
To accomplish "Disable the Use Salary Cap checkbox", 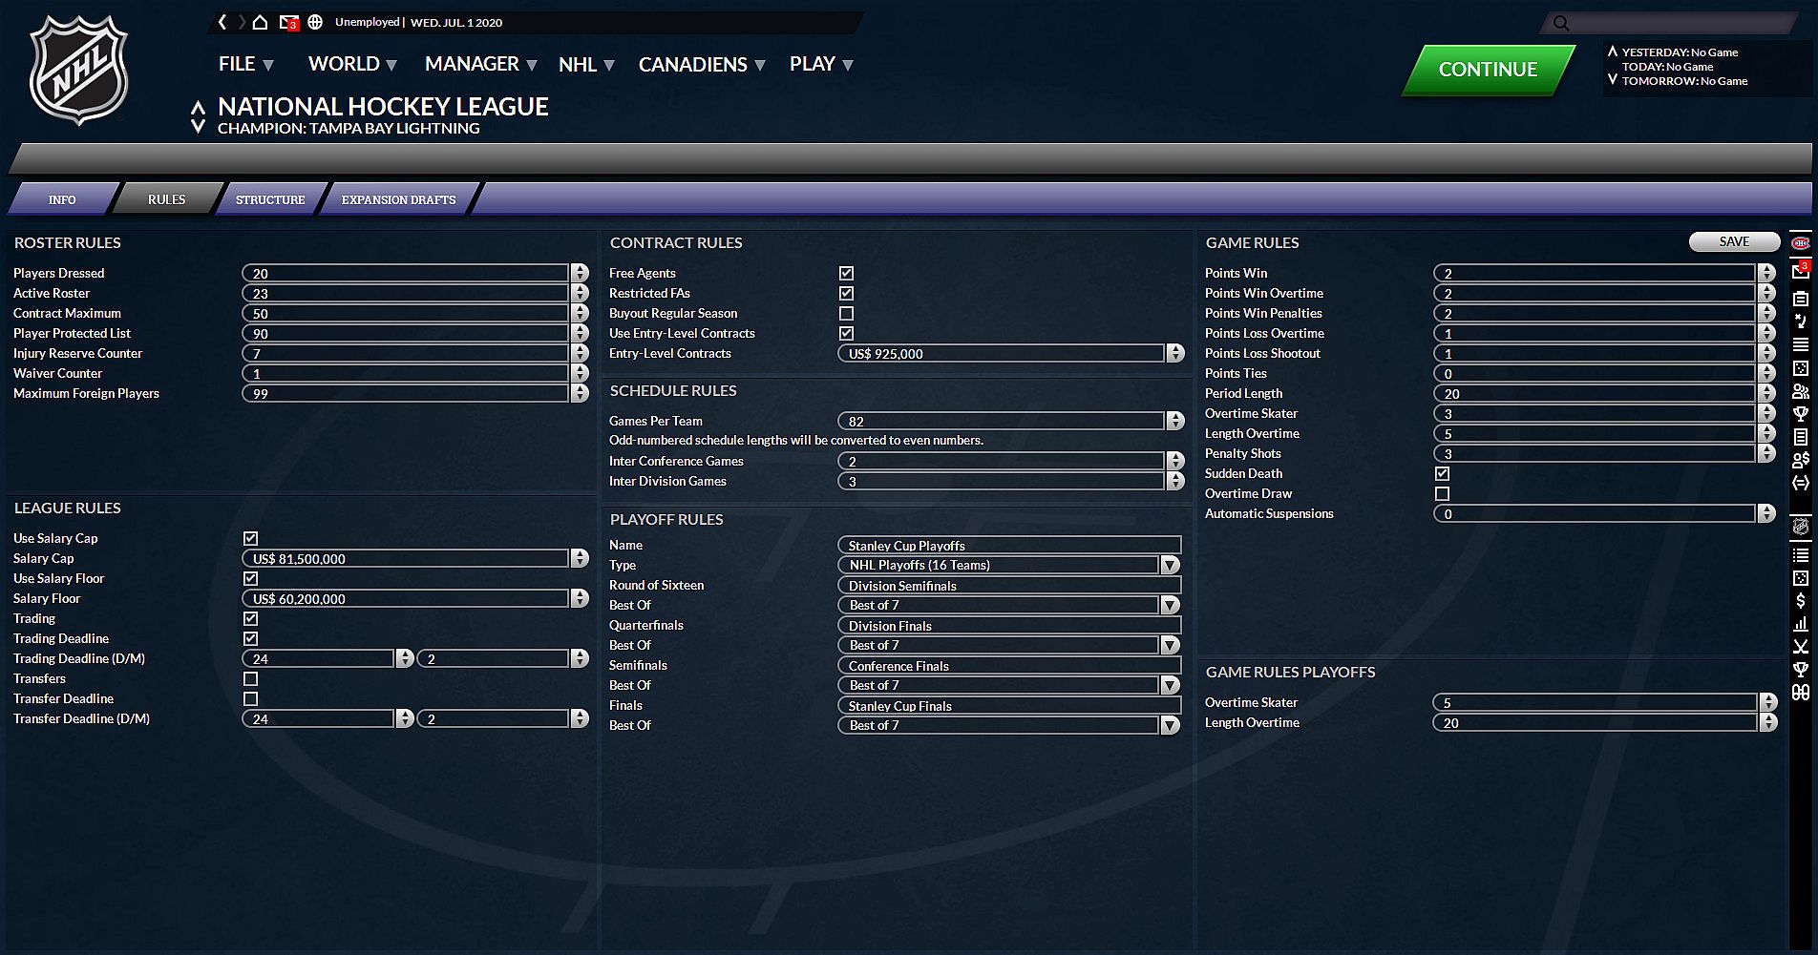I will tap(250, 538).
